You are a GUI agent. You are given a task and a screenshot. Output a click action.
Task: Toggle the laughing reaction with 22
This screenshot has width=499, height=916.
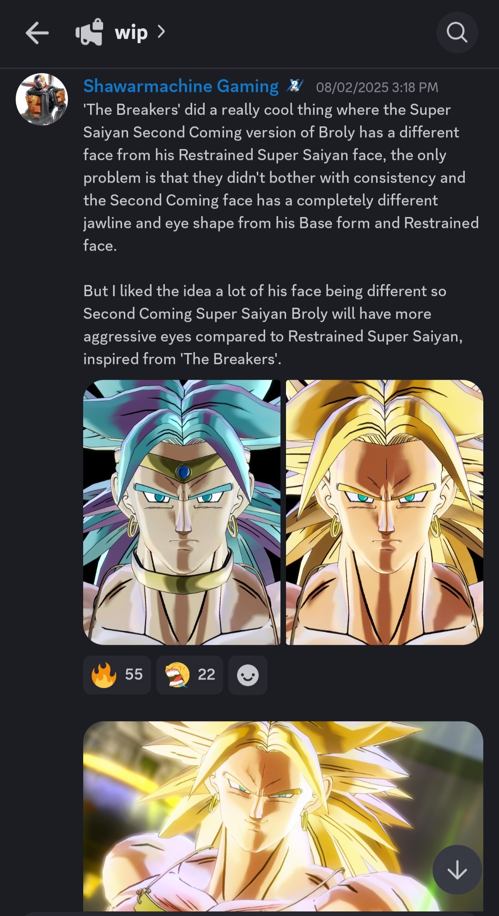pos(189,675)
